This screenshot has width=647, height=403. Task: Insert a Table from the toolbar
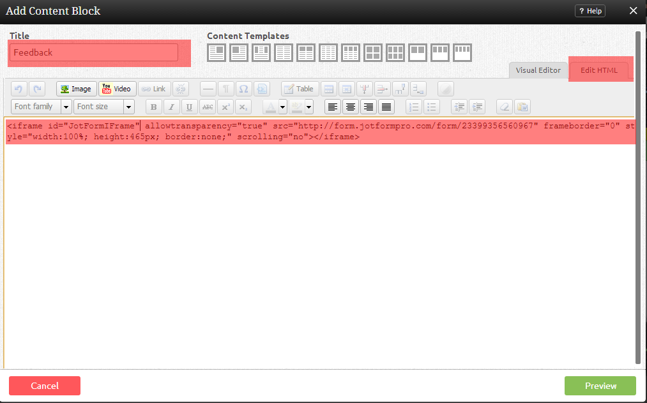click(x=300, y=89)
